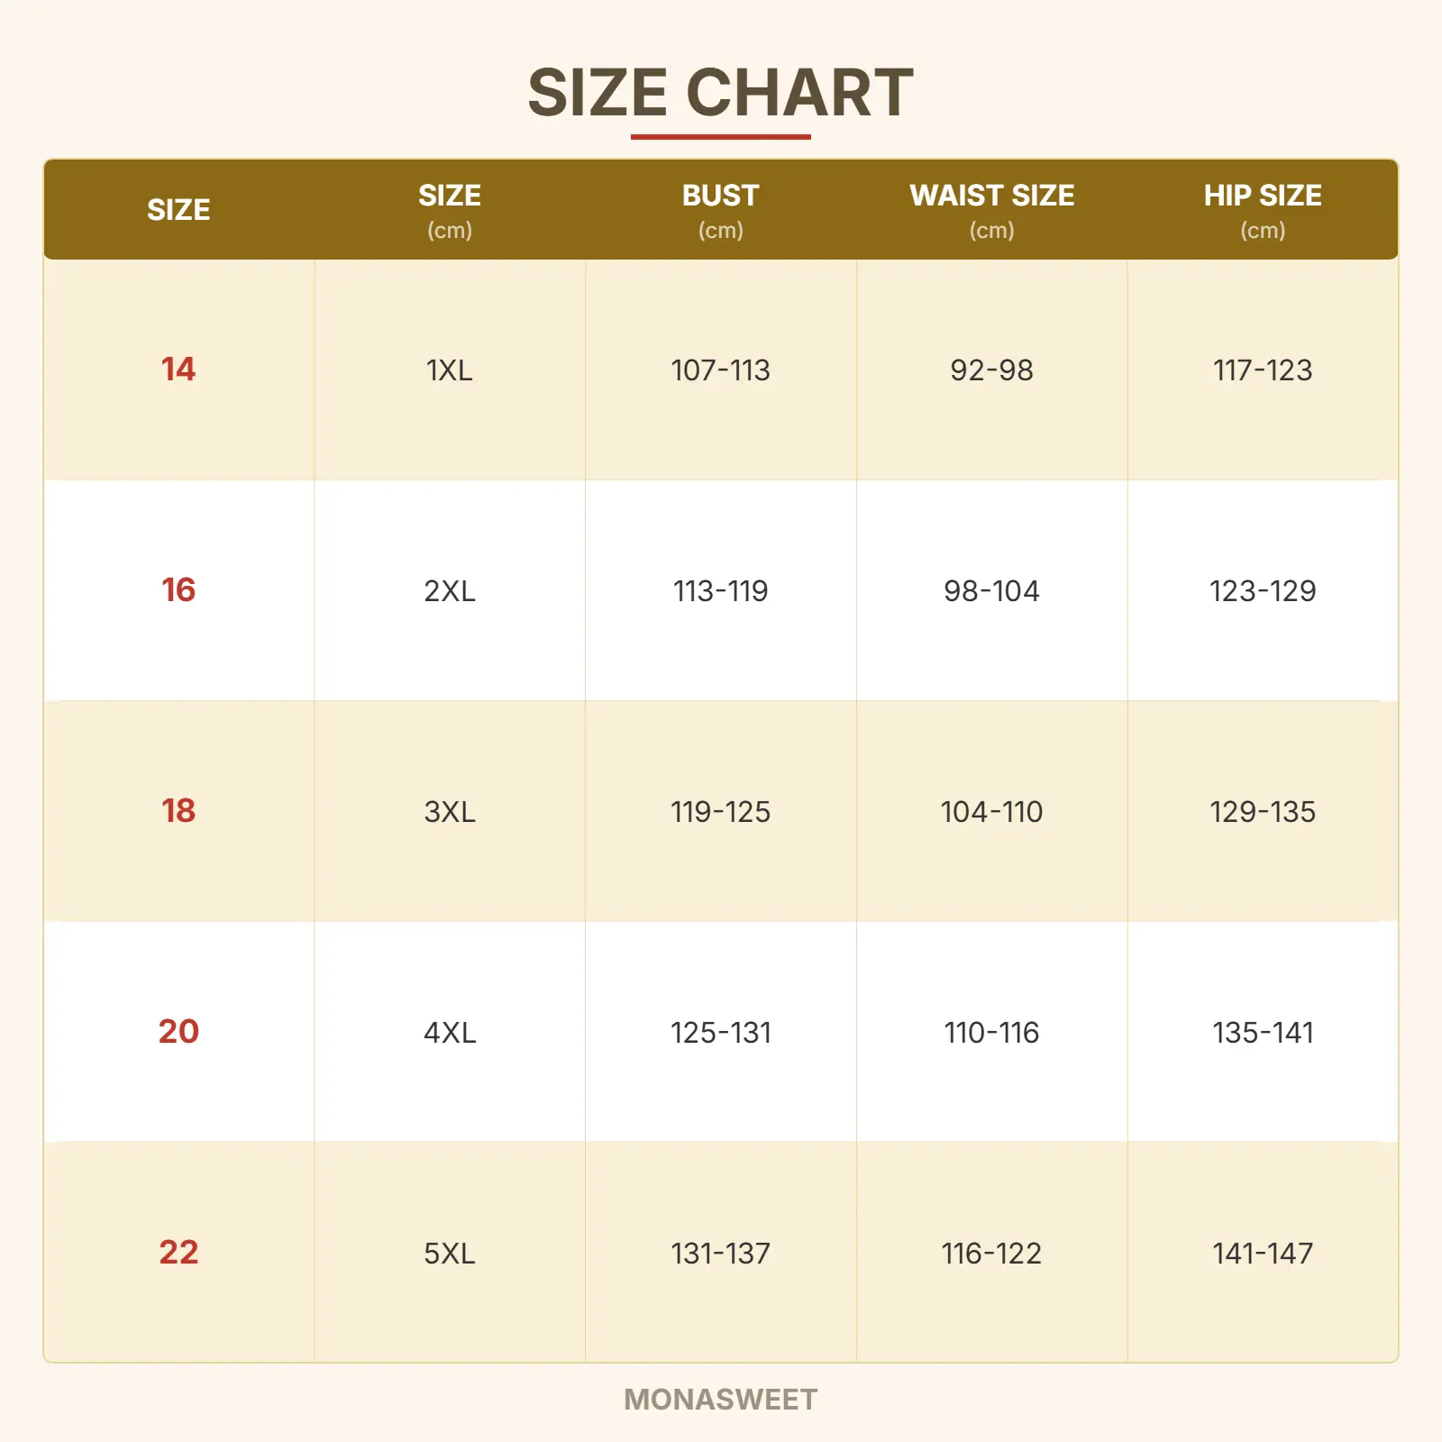Click the BUST (cm) column header
The height and width of the screenshot is (1442, 1442).
720,209
